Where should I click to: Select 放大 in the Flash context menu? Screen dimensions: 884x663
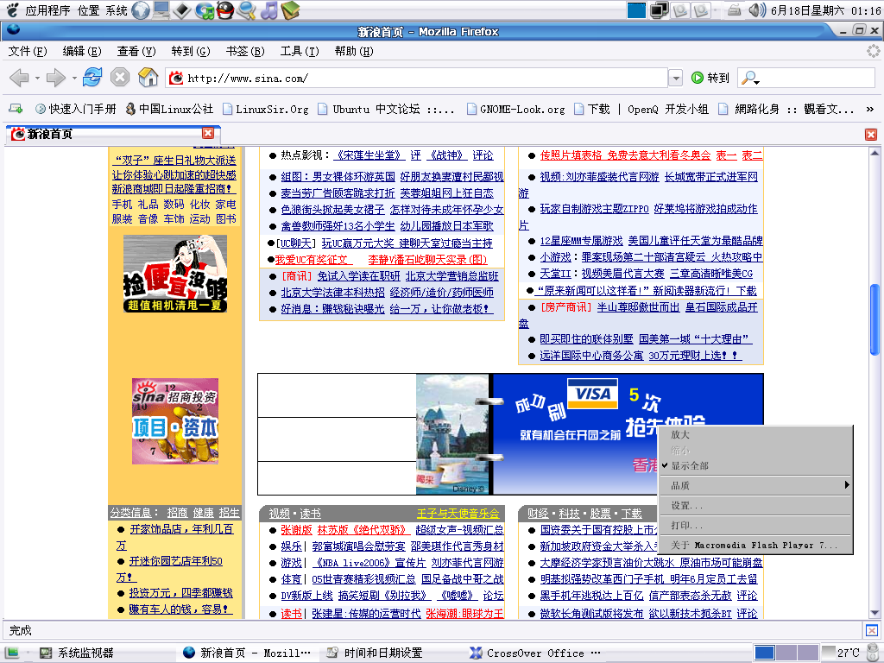(x=755, y=435)
